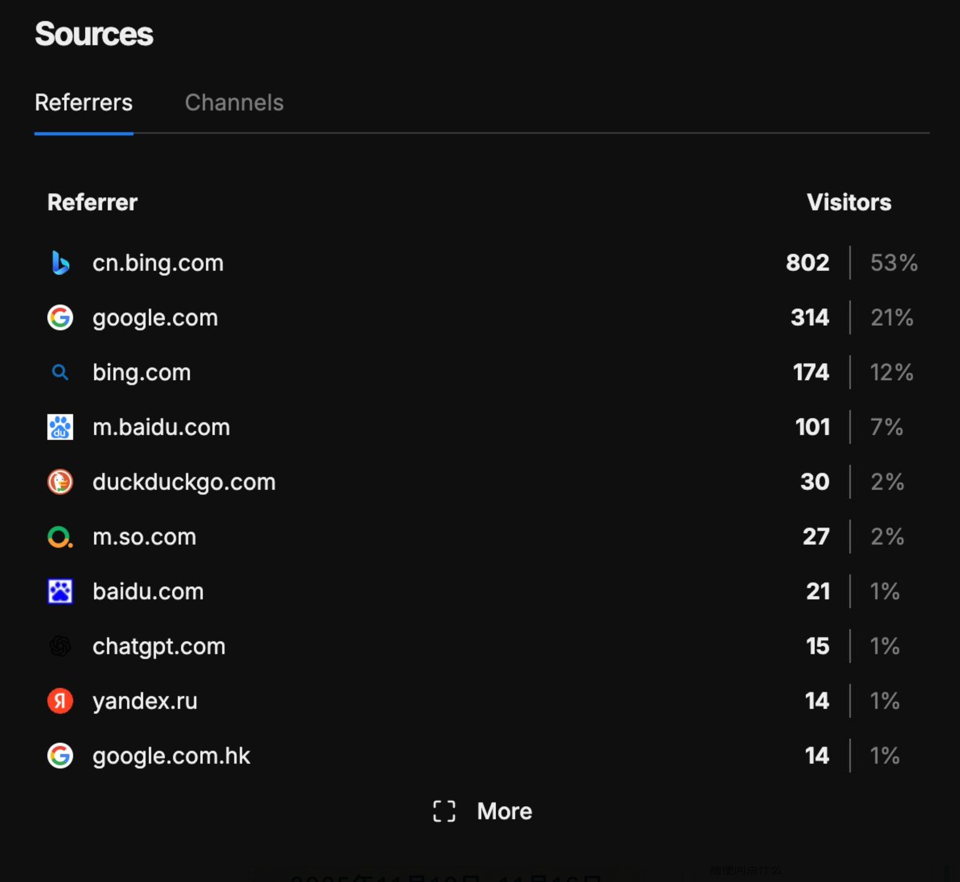
Task: Click the Google icon beside google.com
Action: [60, 317]
